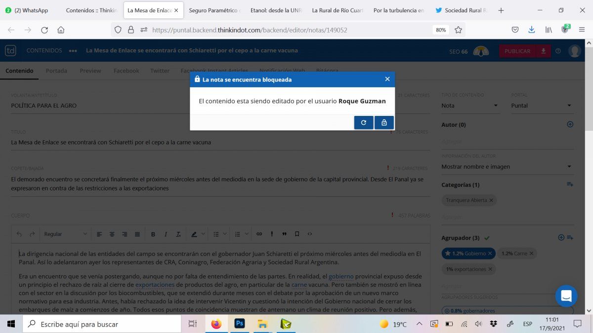
Task: Click the code view icon in editor
Action: [x=310, y=234]
